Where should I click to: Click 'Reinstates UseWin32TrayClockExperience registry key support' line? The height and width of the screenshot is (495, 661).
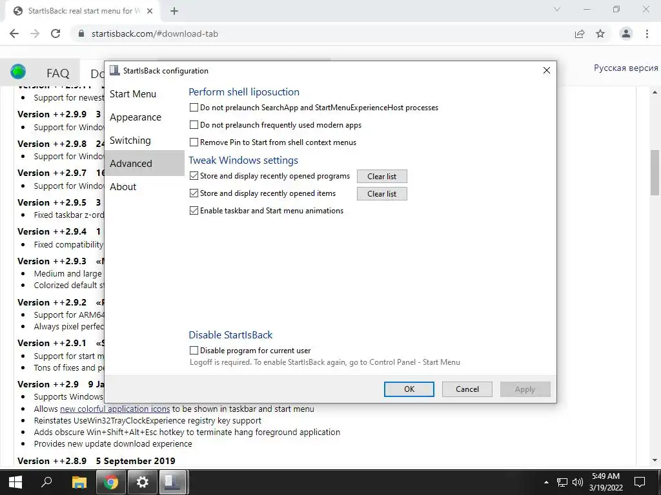[x=148, y=420]
